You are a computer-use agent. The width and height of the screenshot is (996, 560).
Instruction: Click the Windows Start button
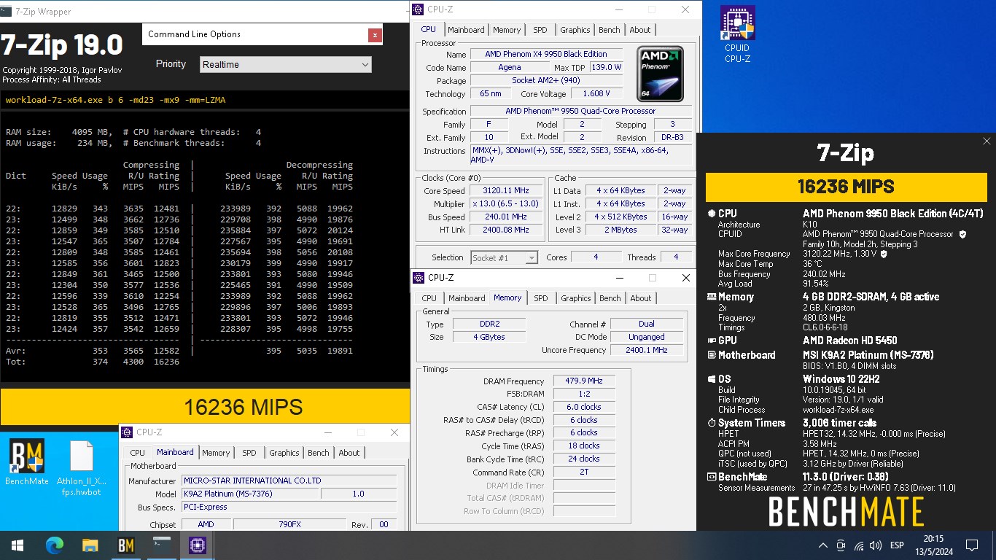point(17,545)
